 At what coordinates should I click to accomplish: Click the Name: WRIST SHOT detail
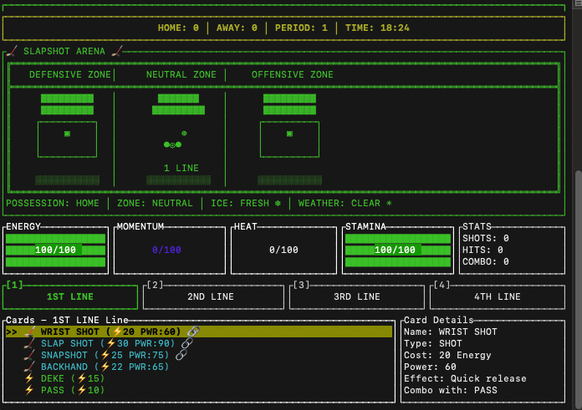click(x=451, y=332)
